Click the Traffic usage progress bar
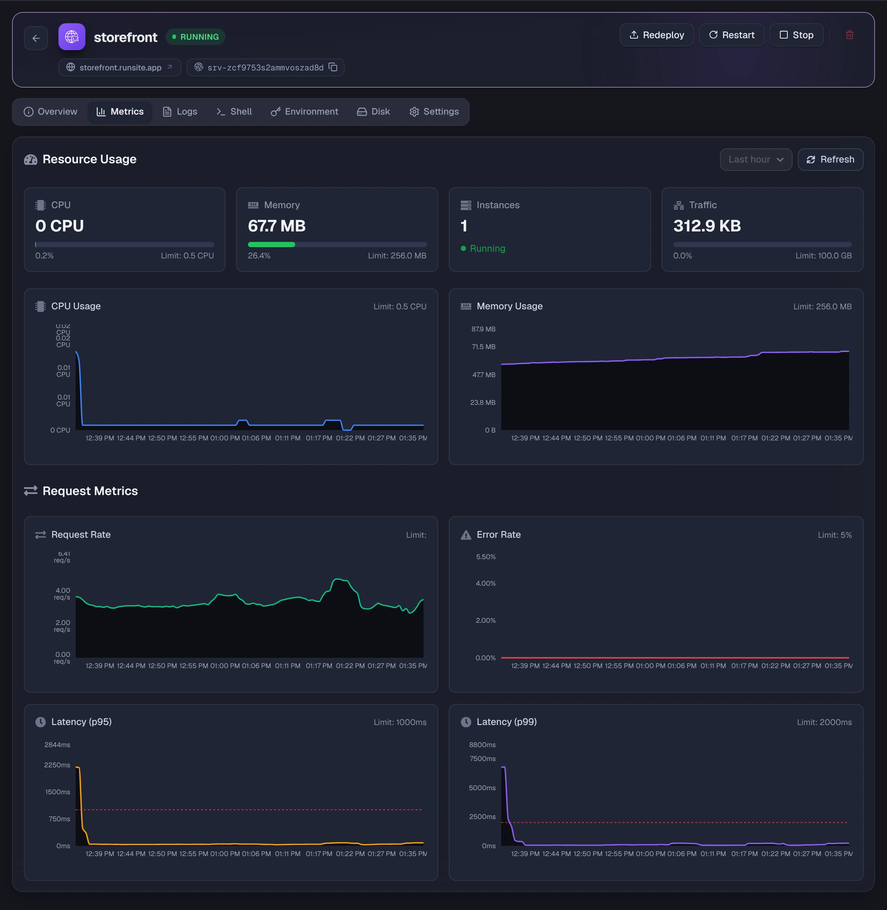Screen dimensions: 887x910 (x=763, y=245)
